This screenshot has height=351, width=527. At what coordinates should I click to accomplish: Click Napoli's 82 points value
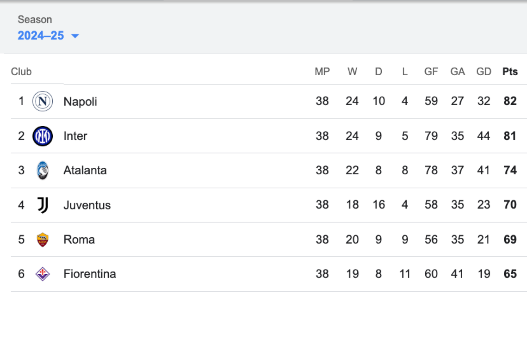(x=510, y=101)
